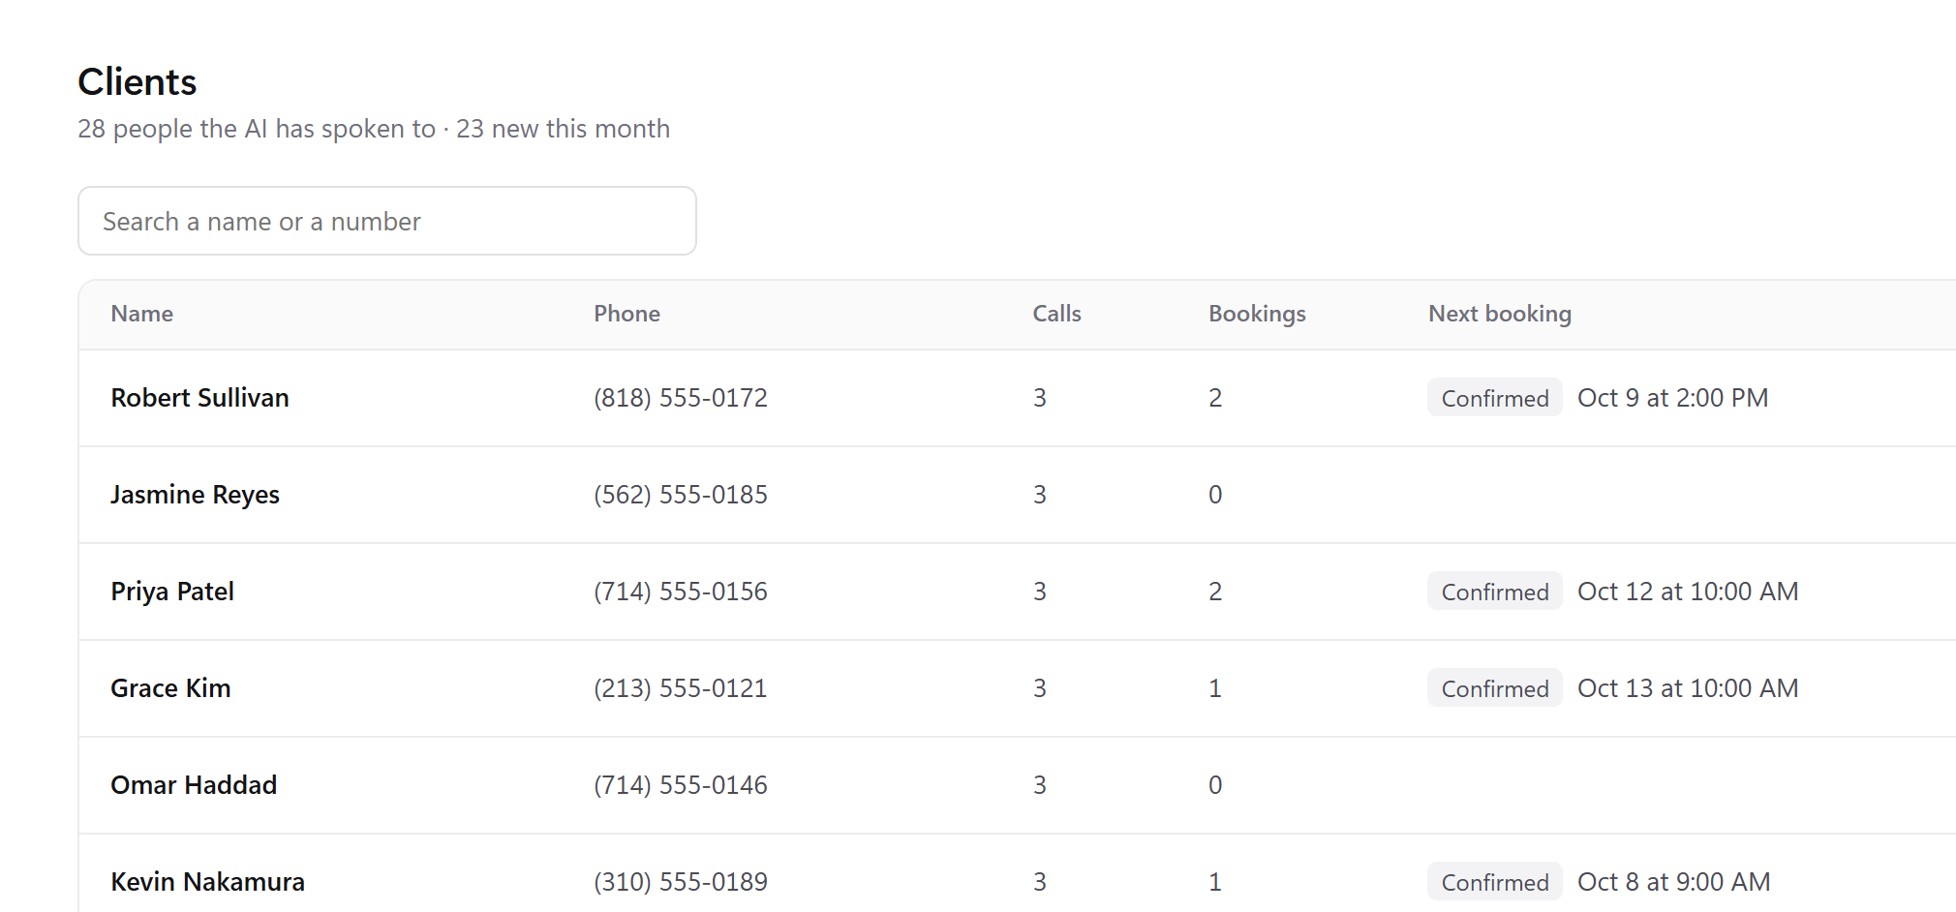Select phone number (310) 555-0189
This screenshot has width=1956, height=912.
681,882
